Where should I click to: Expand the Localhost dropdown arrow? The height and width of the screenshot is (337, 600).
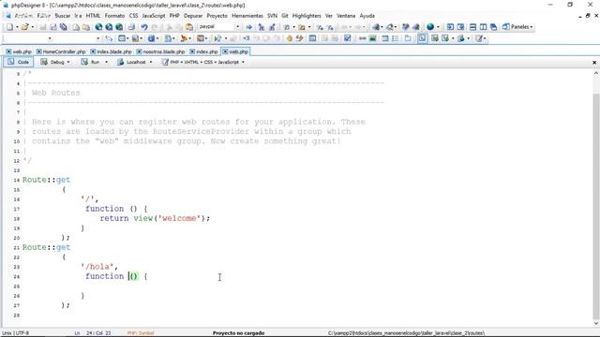pyautogui.click(x=151, y=62)
